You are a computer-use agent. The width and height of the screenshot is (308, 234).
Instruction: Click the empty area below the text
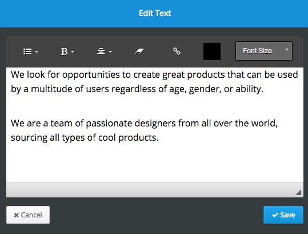coord(155,163)
